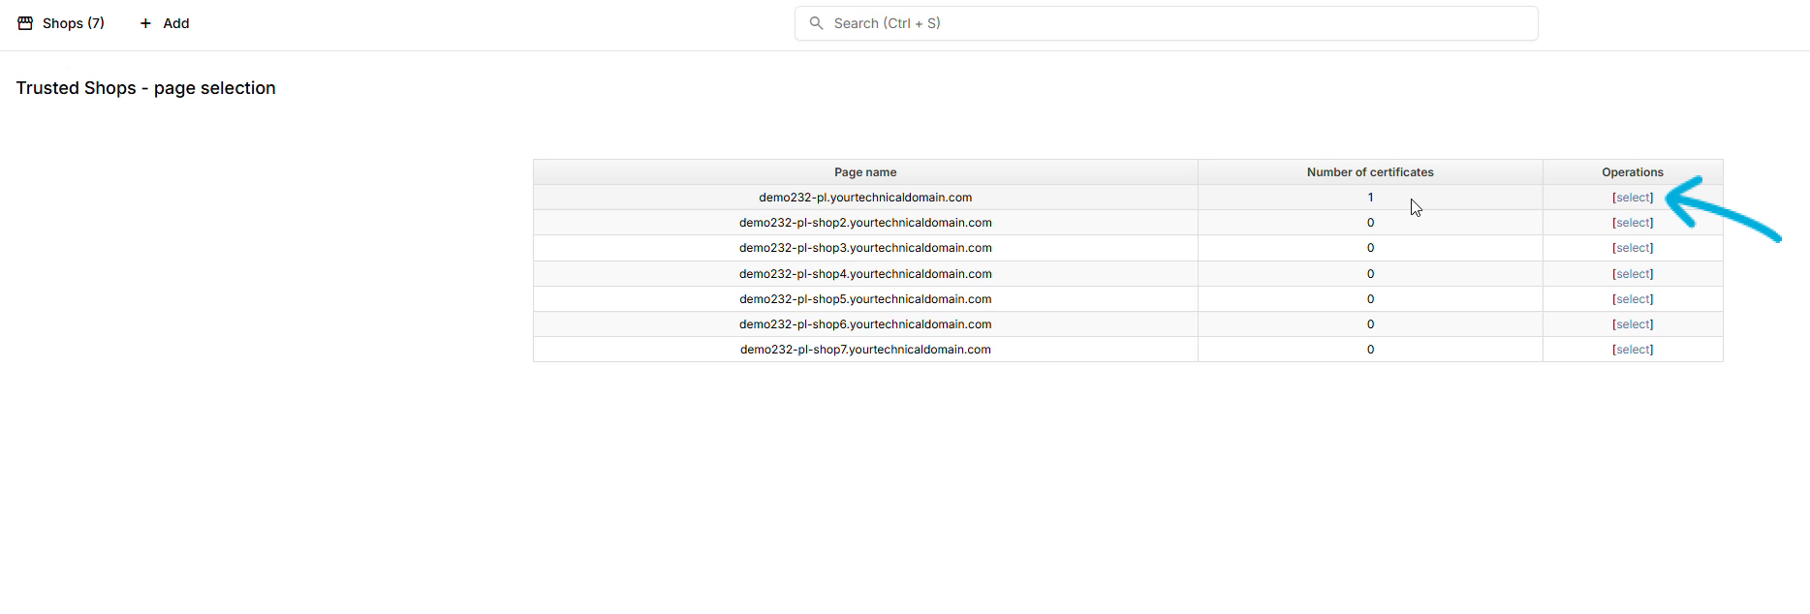Click certificate count 1 for demo232-pl row

pyautogui.click(x=1370, y=198)
